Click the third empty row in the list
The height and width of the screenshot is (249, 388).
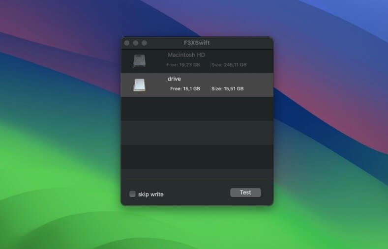pos(197,156)
